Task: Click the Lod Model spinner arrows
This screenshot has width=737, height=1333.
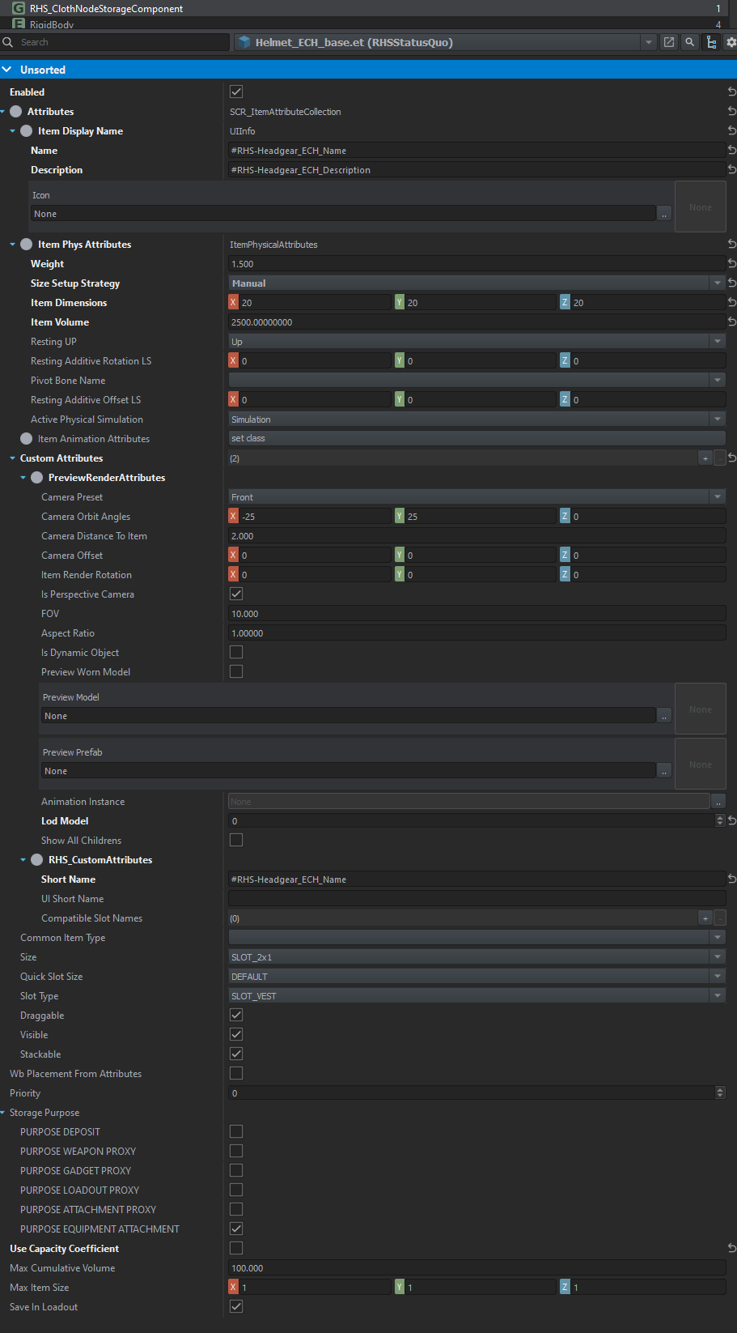Action: [x=720, y=821]
